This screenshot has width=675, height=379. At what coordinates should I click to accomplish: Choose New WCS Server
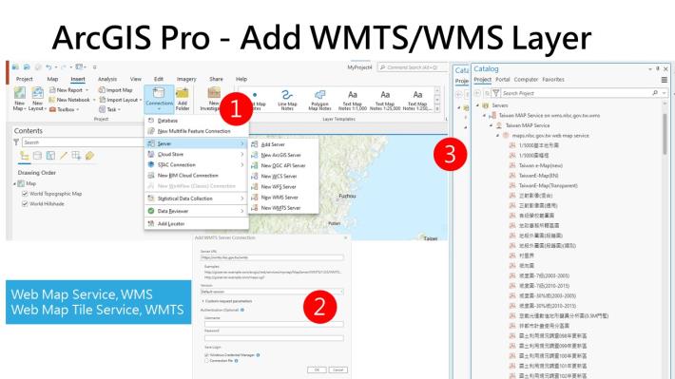(283, 176)
